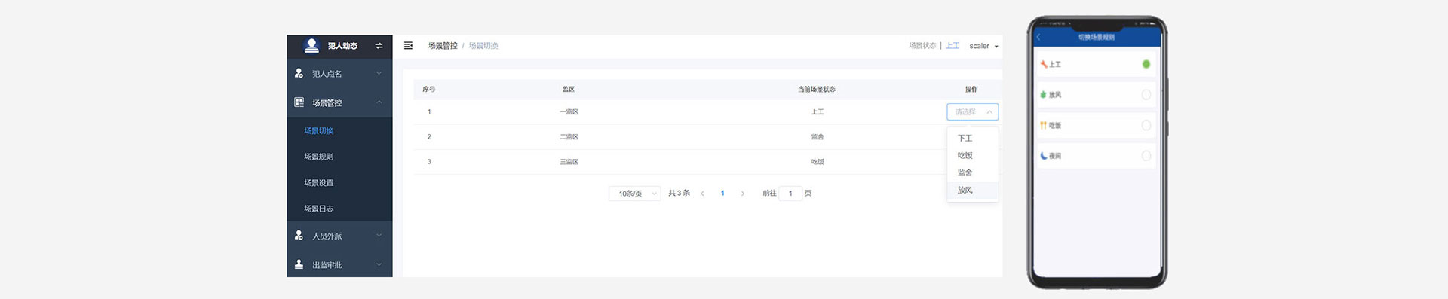Select the 夜间 radio button on phone
This screenshot has height=299, width=1448.
pos(1146,156)
